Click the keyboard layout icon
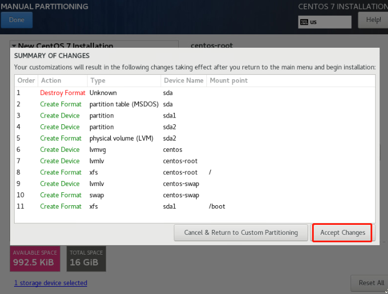 tap(304, 22)
